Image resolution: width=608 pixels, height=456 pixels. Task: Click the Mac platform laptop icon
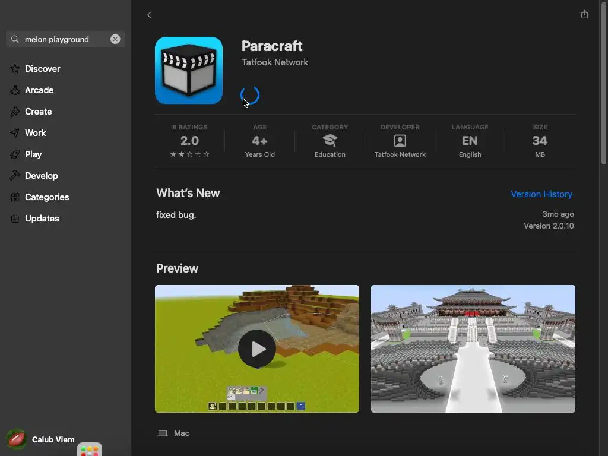pos(163,433)
